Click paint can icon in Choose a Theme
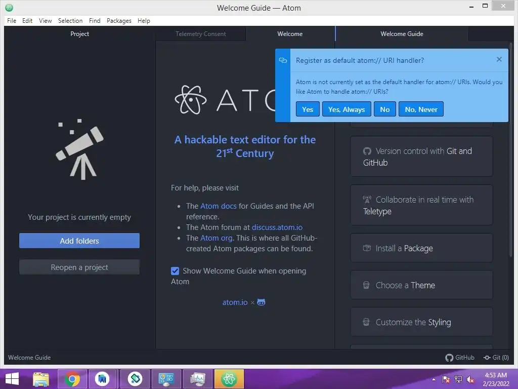The width and height of the screenshot is (518, 389). [366, 285]
